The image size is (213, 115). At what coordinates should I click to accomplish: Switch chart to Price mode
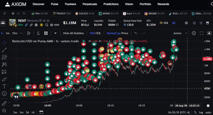point(125,33)
